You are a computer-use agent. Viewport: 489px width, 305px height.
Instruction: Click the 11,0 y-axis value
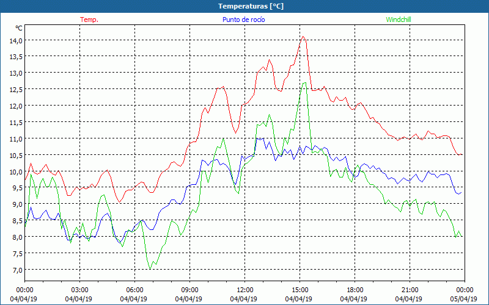point(16,139)
